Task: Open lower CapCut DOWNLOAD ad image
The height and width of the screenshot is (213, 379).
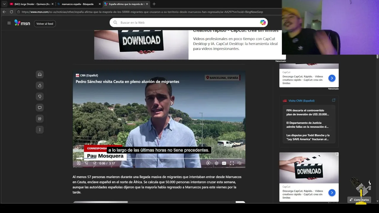Action: coord(309,168)
